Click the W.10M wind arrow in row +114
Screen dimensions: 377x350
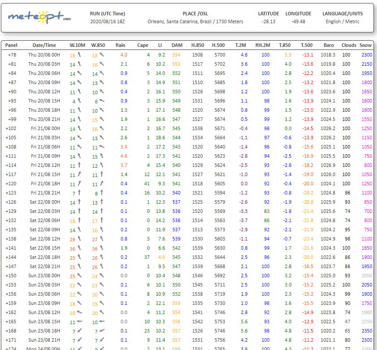79,165
